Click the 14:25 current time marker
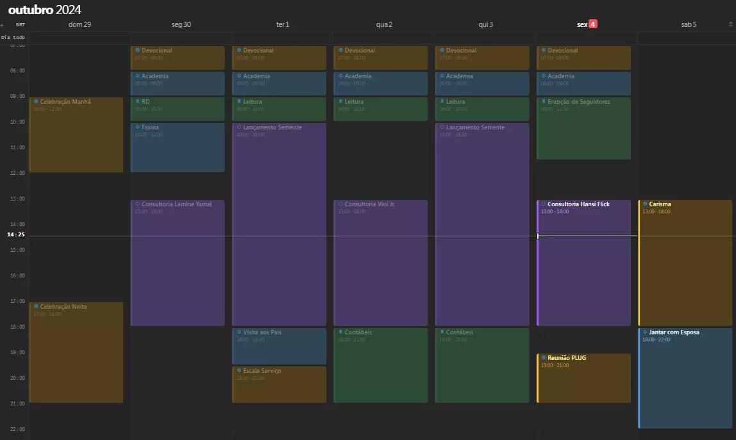736x440 pixels. pos(16,235)
